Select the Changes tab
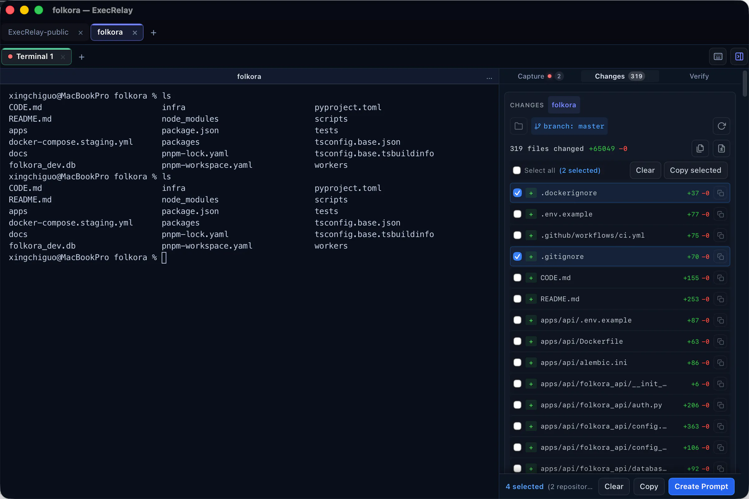 620,76
